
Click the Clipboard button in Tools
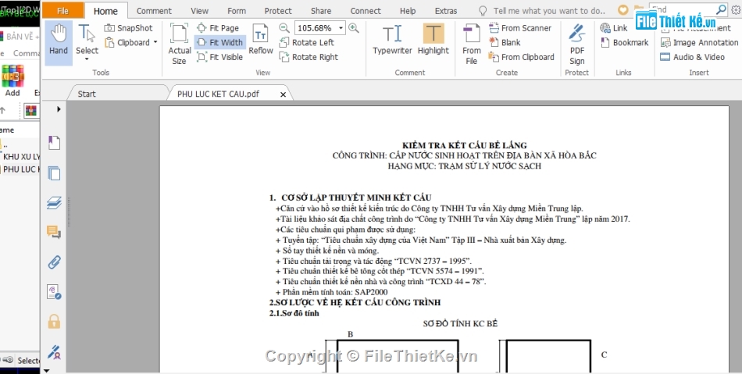(127, 43)
